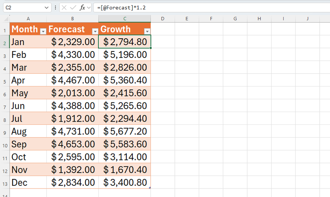Select the Nov cell
Screen dimensions: 330x197
click(28, 170)
